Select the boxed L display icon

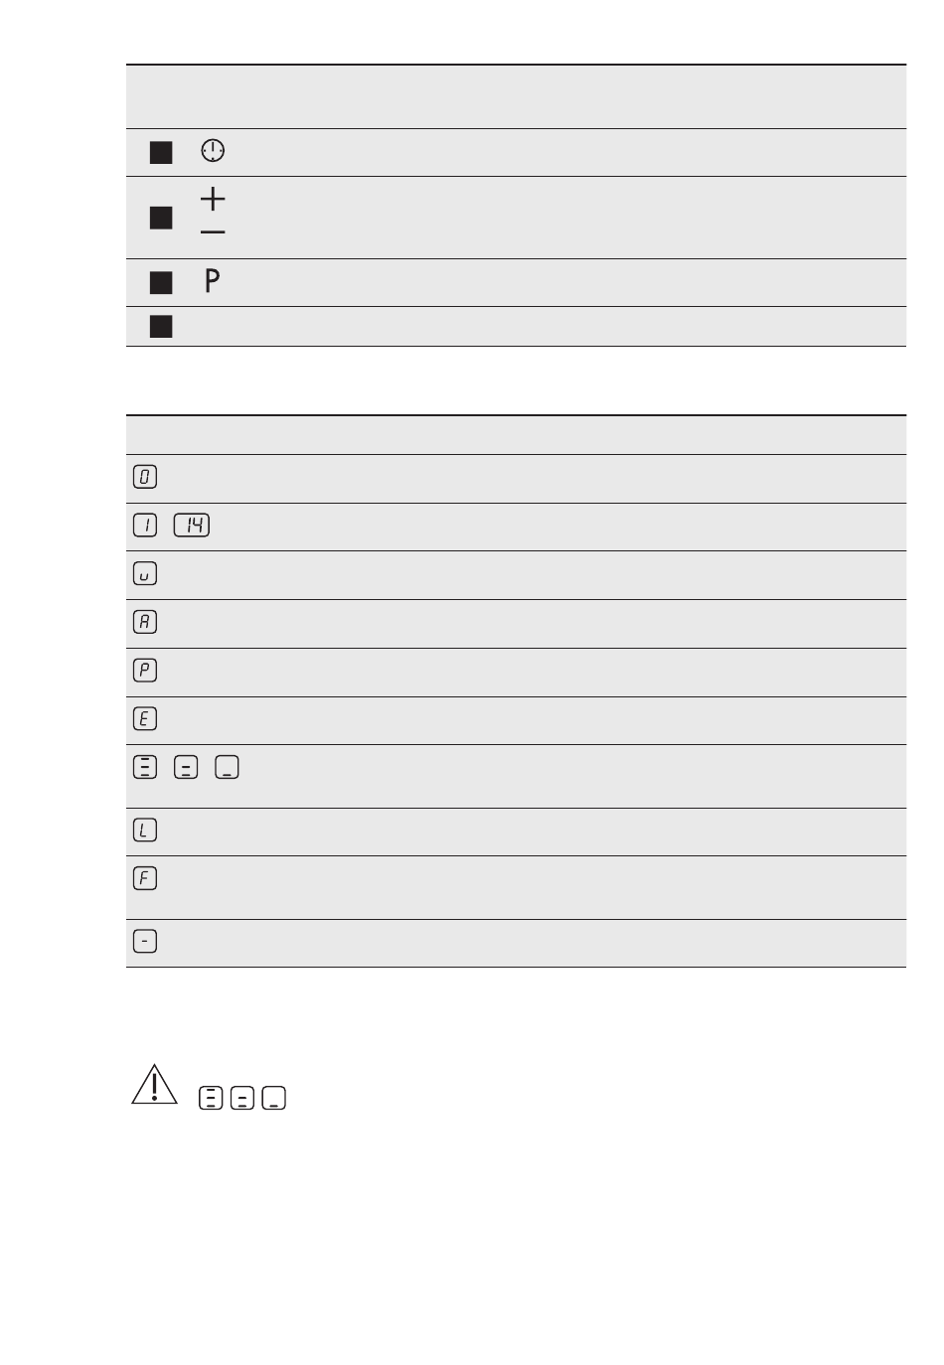pyautogui.click(x=144, y=830)
